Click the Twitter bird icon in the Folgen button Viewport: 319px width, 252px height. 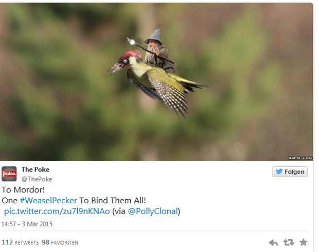[279, 171]
